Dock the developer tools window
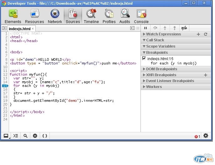 pyautogui.click(x=6, y=136)
